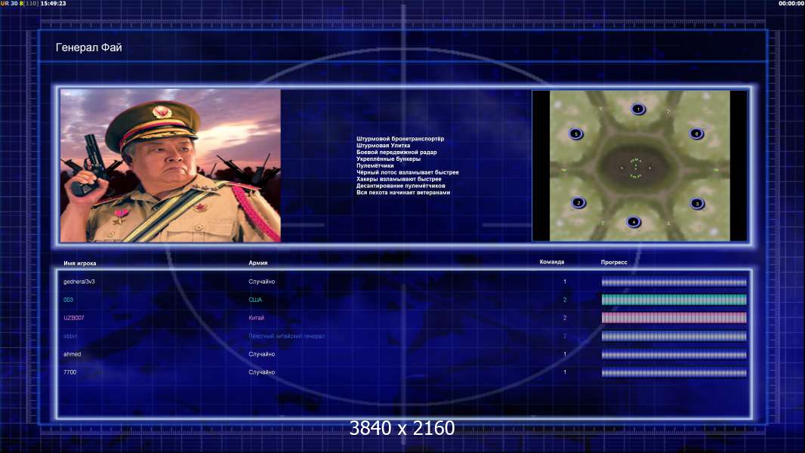Click 'Пехотный китайский генерал' army entry
This screenshot has width=805, height=453.
pos(286,336)
